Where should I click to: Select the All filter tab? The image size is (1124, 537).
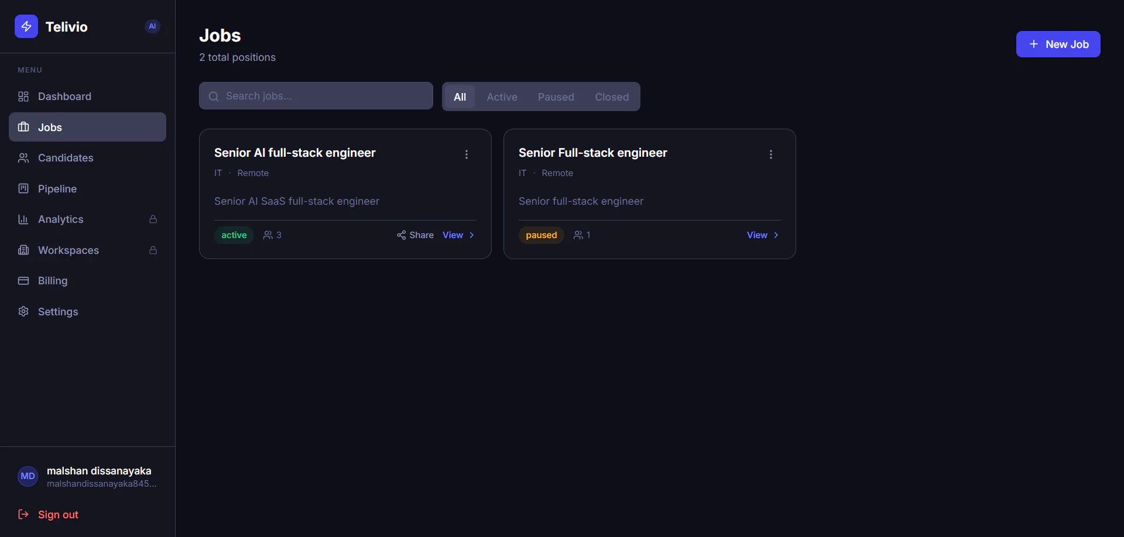[x=460, y=97]
